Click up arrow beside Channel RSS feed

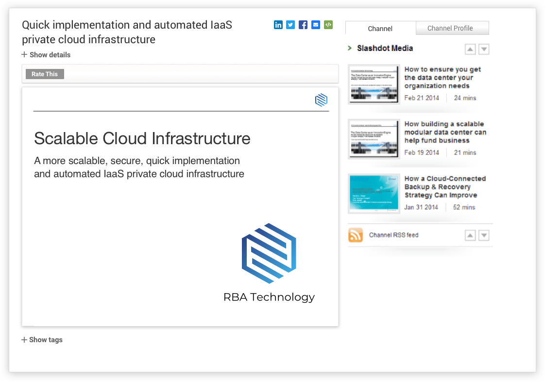(470, 235)
